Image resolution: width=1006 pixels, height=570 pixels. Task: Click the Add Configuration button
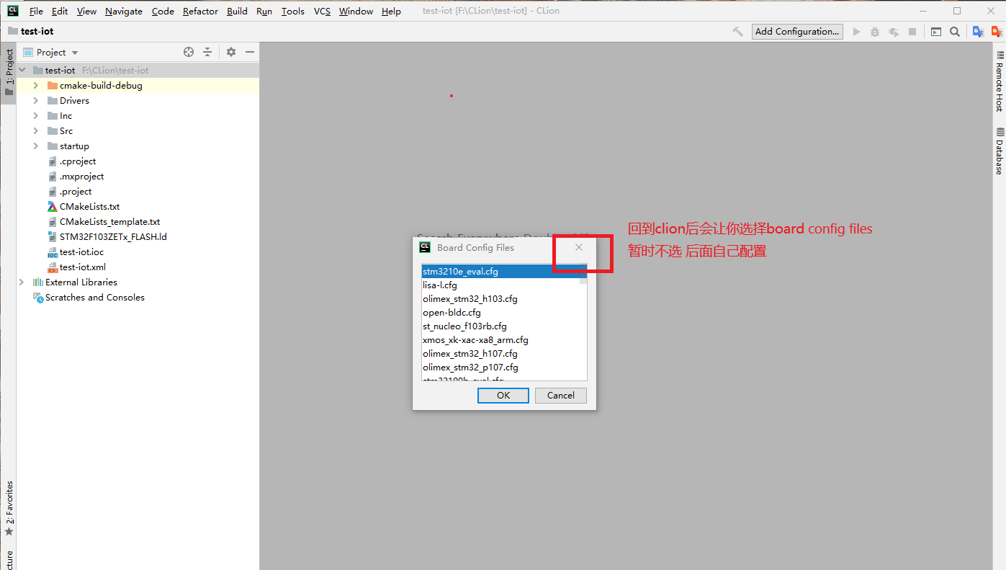click(x=796, y=31)
